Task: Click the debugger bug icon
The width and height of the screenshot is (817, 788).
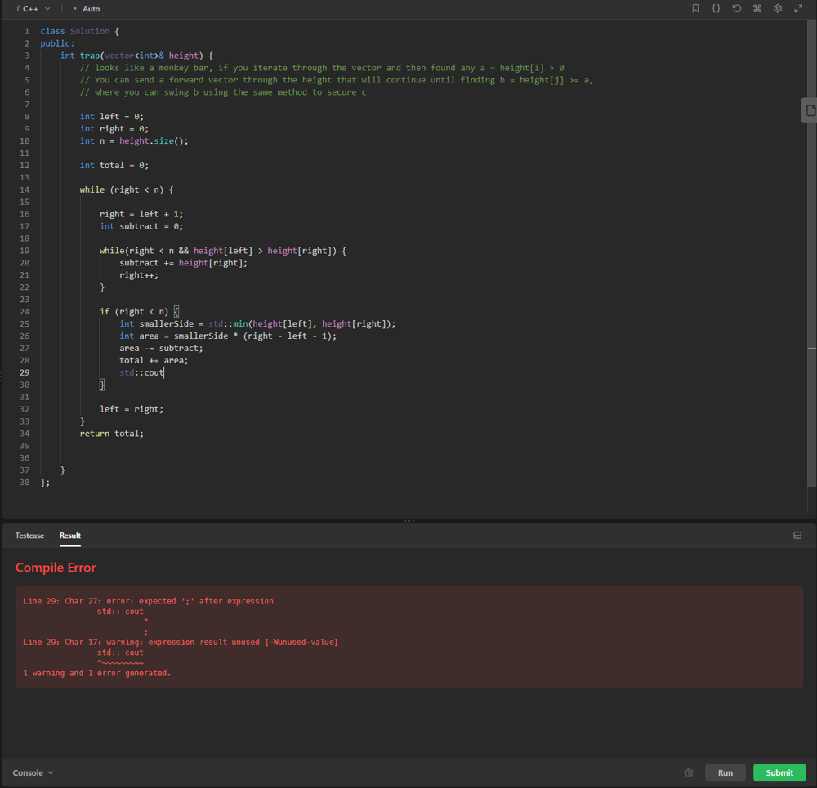Action: [x=688, y=773]
